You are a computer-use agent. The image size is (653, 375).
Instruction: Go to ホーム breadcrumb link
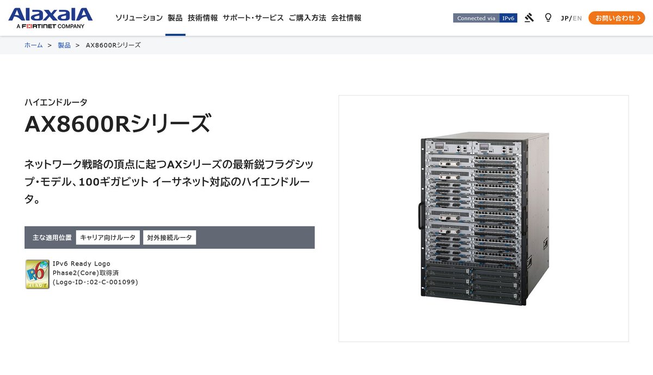(x=34, y=45)
